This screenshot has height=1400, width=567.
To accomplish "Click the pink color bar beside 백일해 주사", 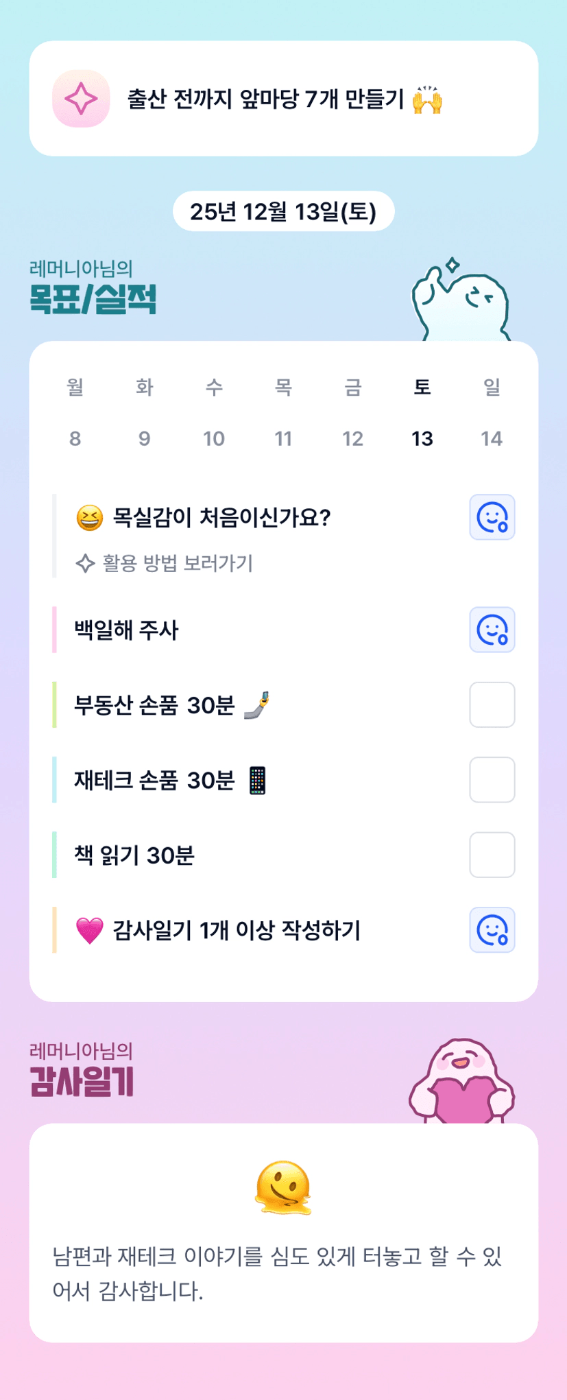I will coord(54,630).
